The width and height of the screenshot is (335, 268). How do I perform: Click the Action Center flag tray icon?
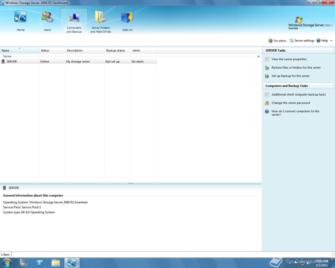pos(296,263)
